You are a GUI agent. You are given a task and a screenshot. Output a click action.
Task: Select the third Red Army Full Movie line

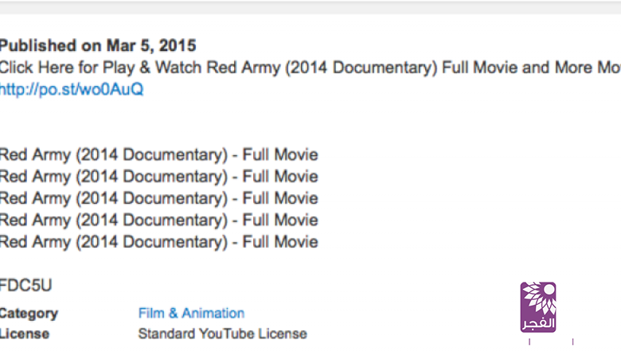158,198
